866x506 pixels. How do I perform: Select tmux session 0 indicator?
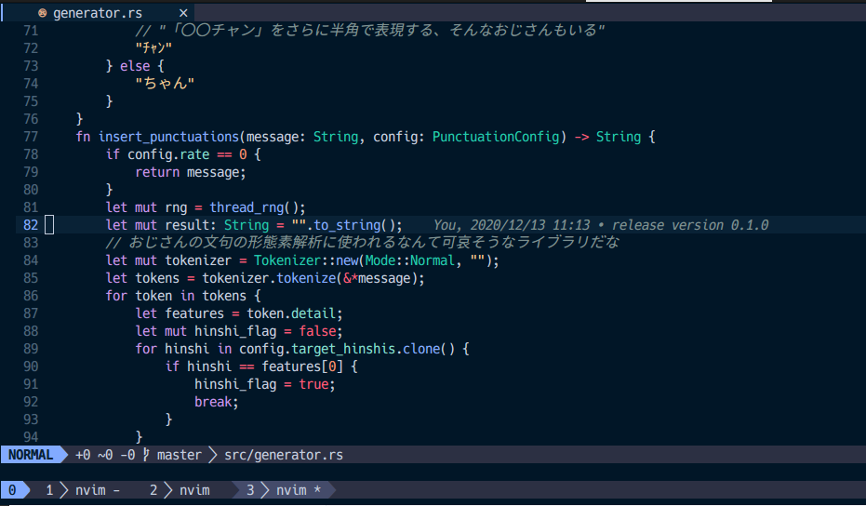point(12,490)
